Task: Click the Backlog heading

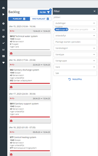Action: click(x=14, y=12)
